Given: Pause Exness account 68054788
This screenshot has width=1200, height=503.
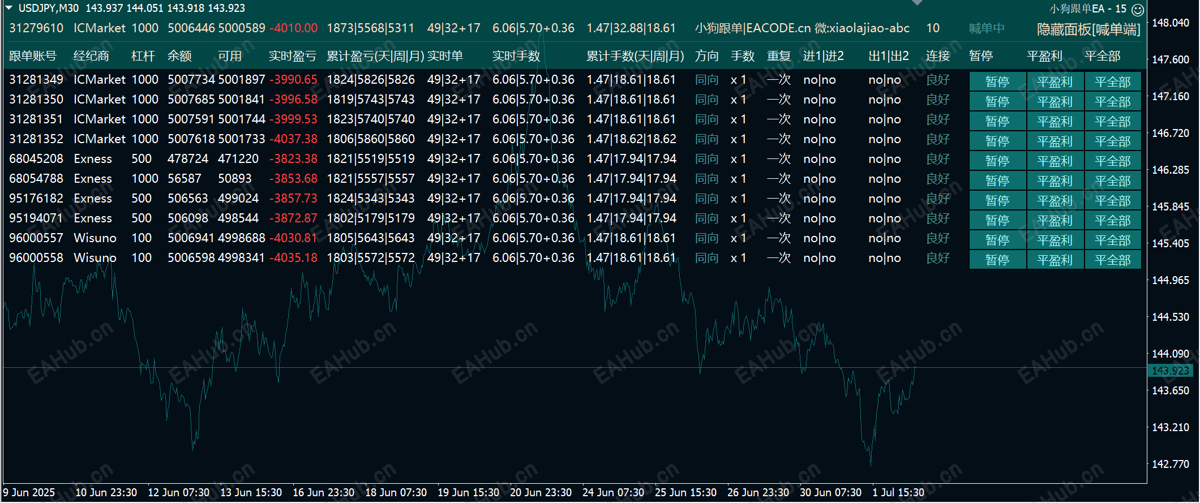Looking at the screenshot, I should pyautogui.click(x=997, y=180).
